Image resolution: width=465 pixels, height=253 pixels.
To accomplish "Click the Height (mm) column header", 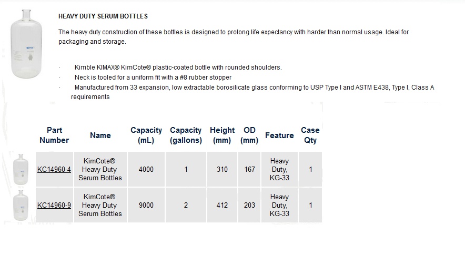I will [x=222, y=135].
